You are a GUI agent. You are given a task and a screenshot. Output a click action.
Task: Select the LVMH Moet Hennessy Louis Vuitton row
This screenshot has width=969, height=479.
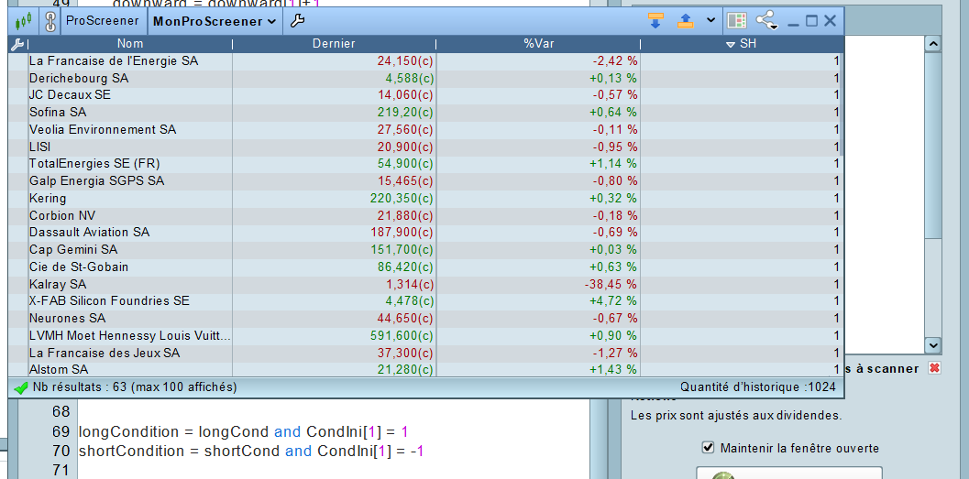(424, 335)
